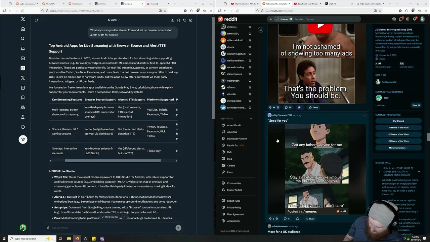
Task: Open the Grok Auto mode dropdown
Action: [x=113, y=20]
